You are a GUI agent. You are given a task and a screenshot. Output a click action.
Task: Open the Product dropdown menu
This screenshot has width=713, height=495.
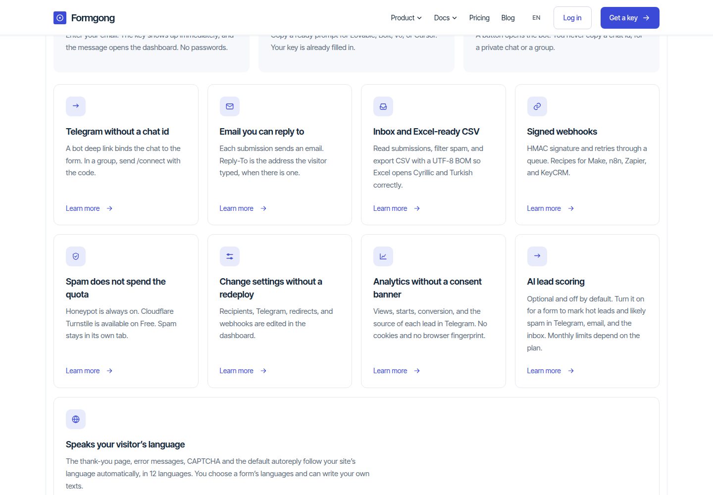(406, 18)
